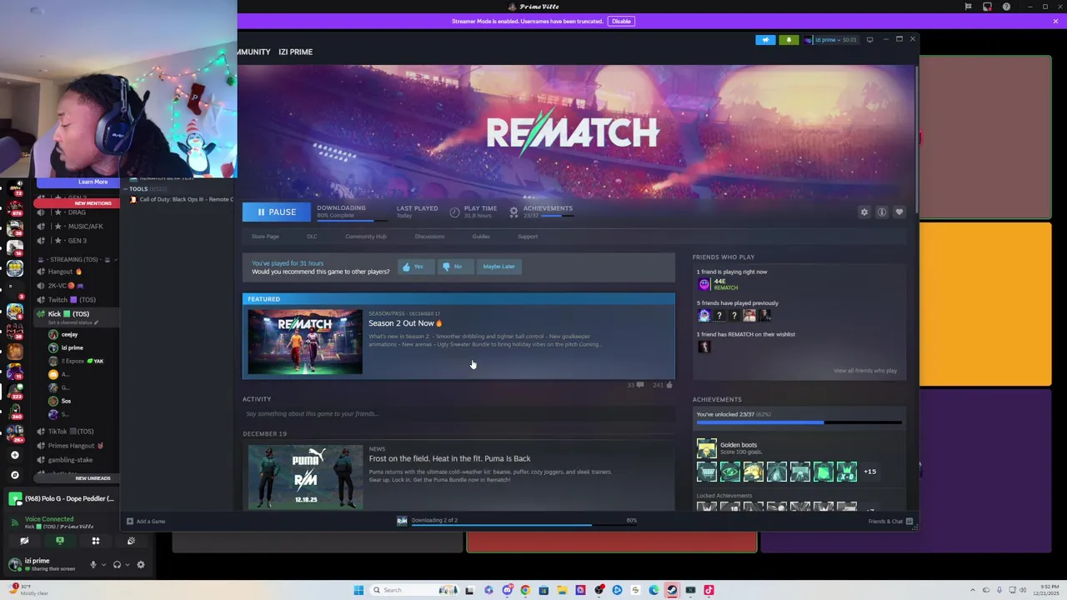Stop Discord screen sharing button

coord(59,542)
